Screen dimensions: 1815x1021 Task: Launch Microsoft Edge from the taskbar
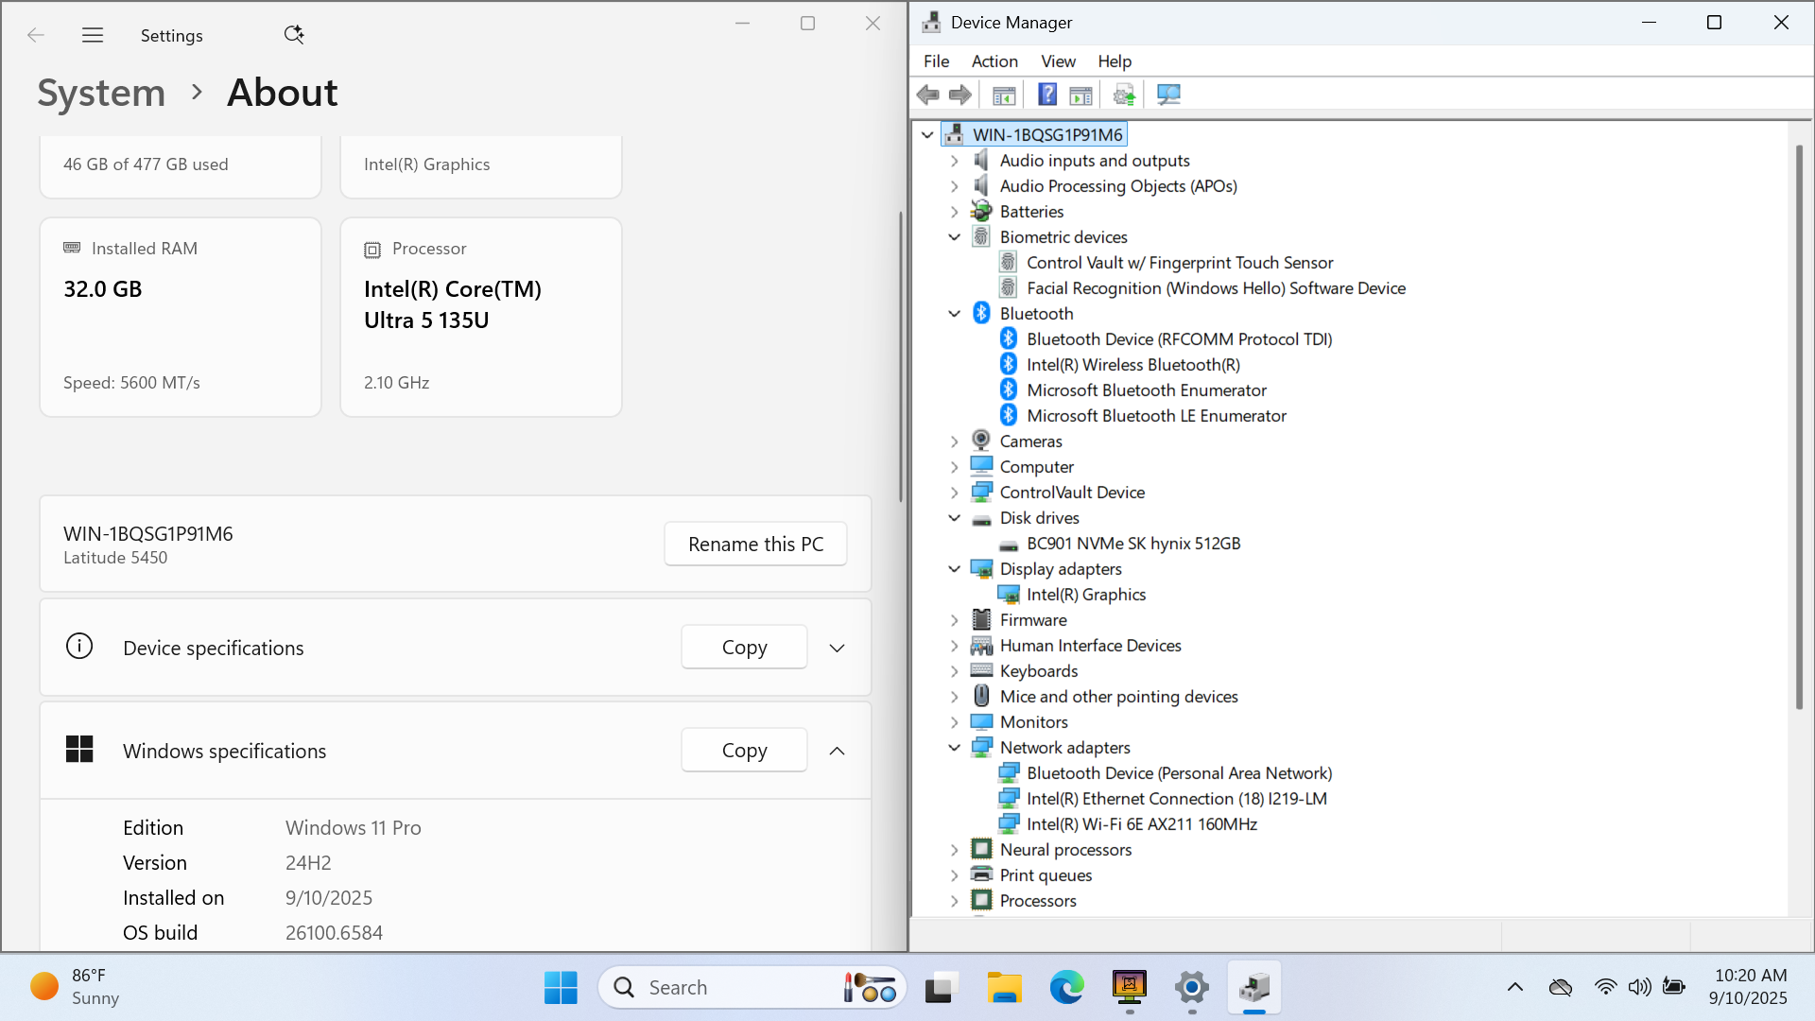point(1067,988)
